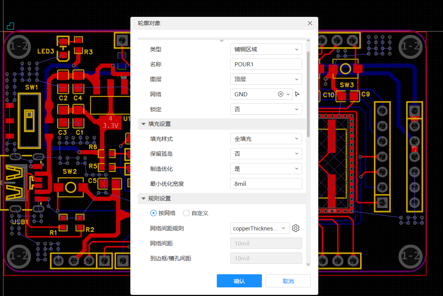Close the 轮廓对象 dialog

310,23
